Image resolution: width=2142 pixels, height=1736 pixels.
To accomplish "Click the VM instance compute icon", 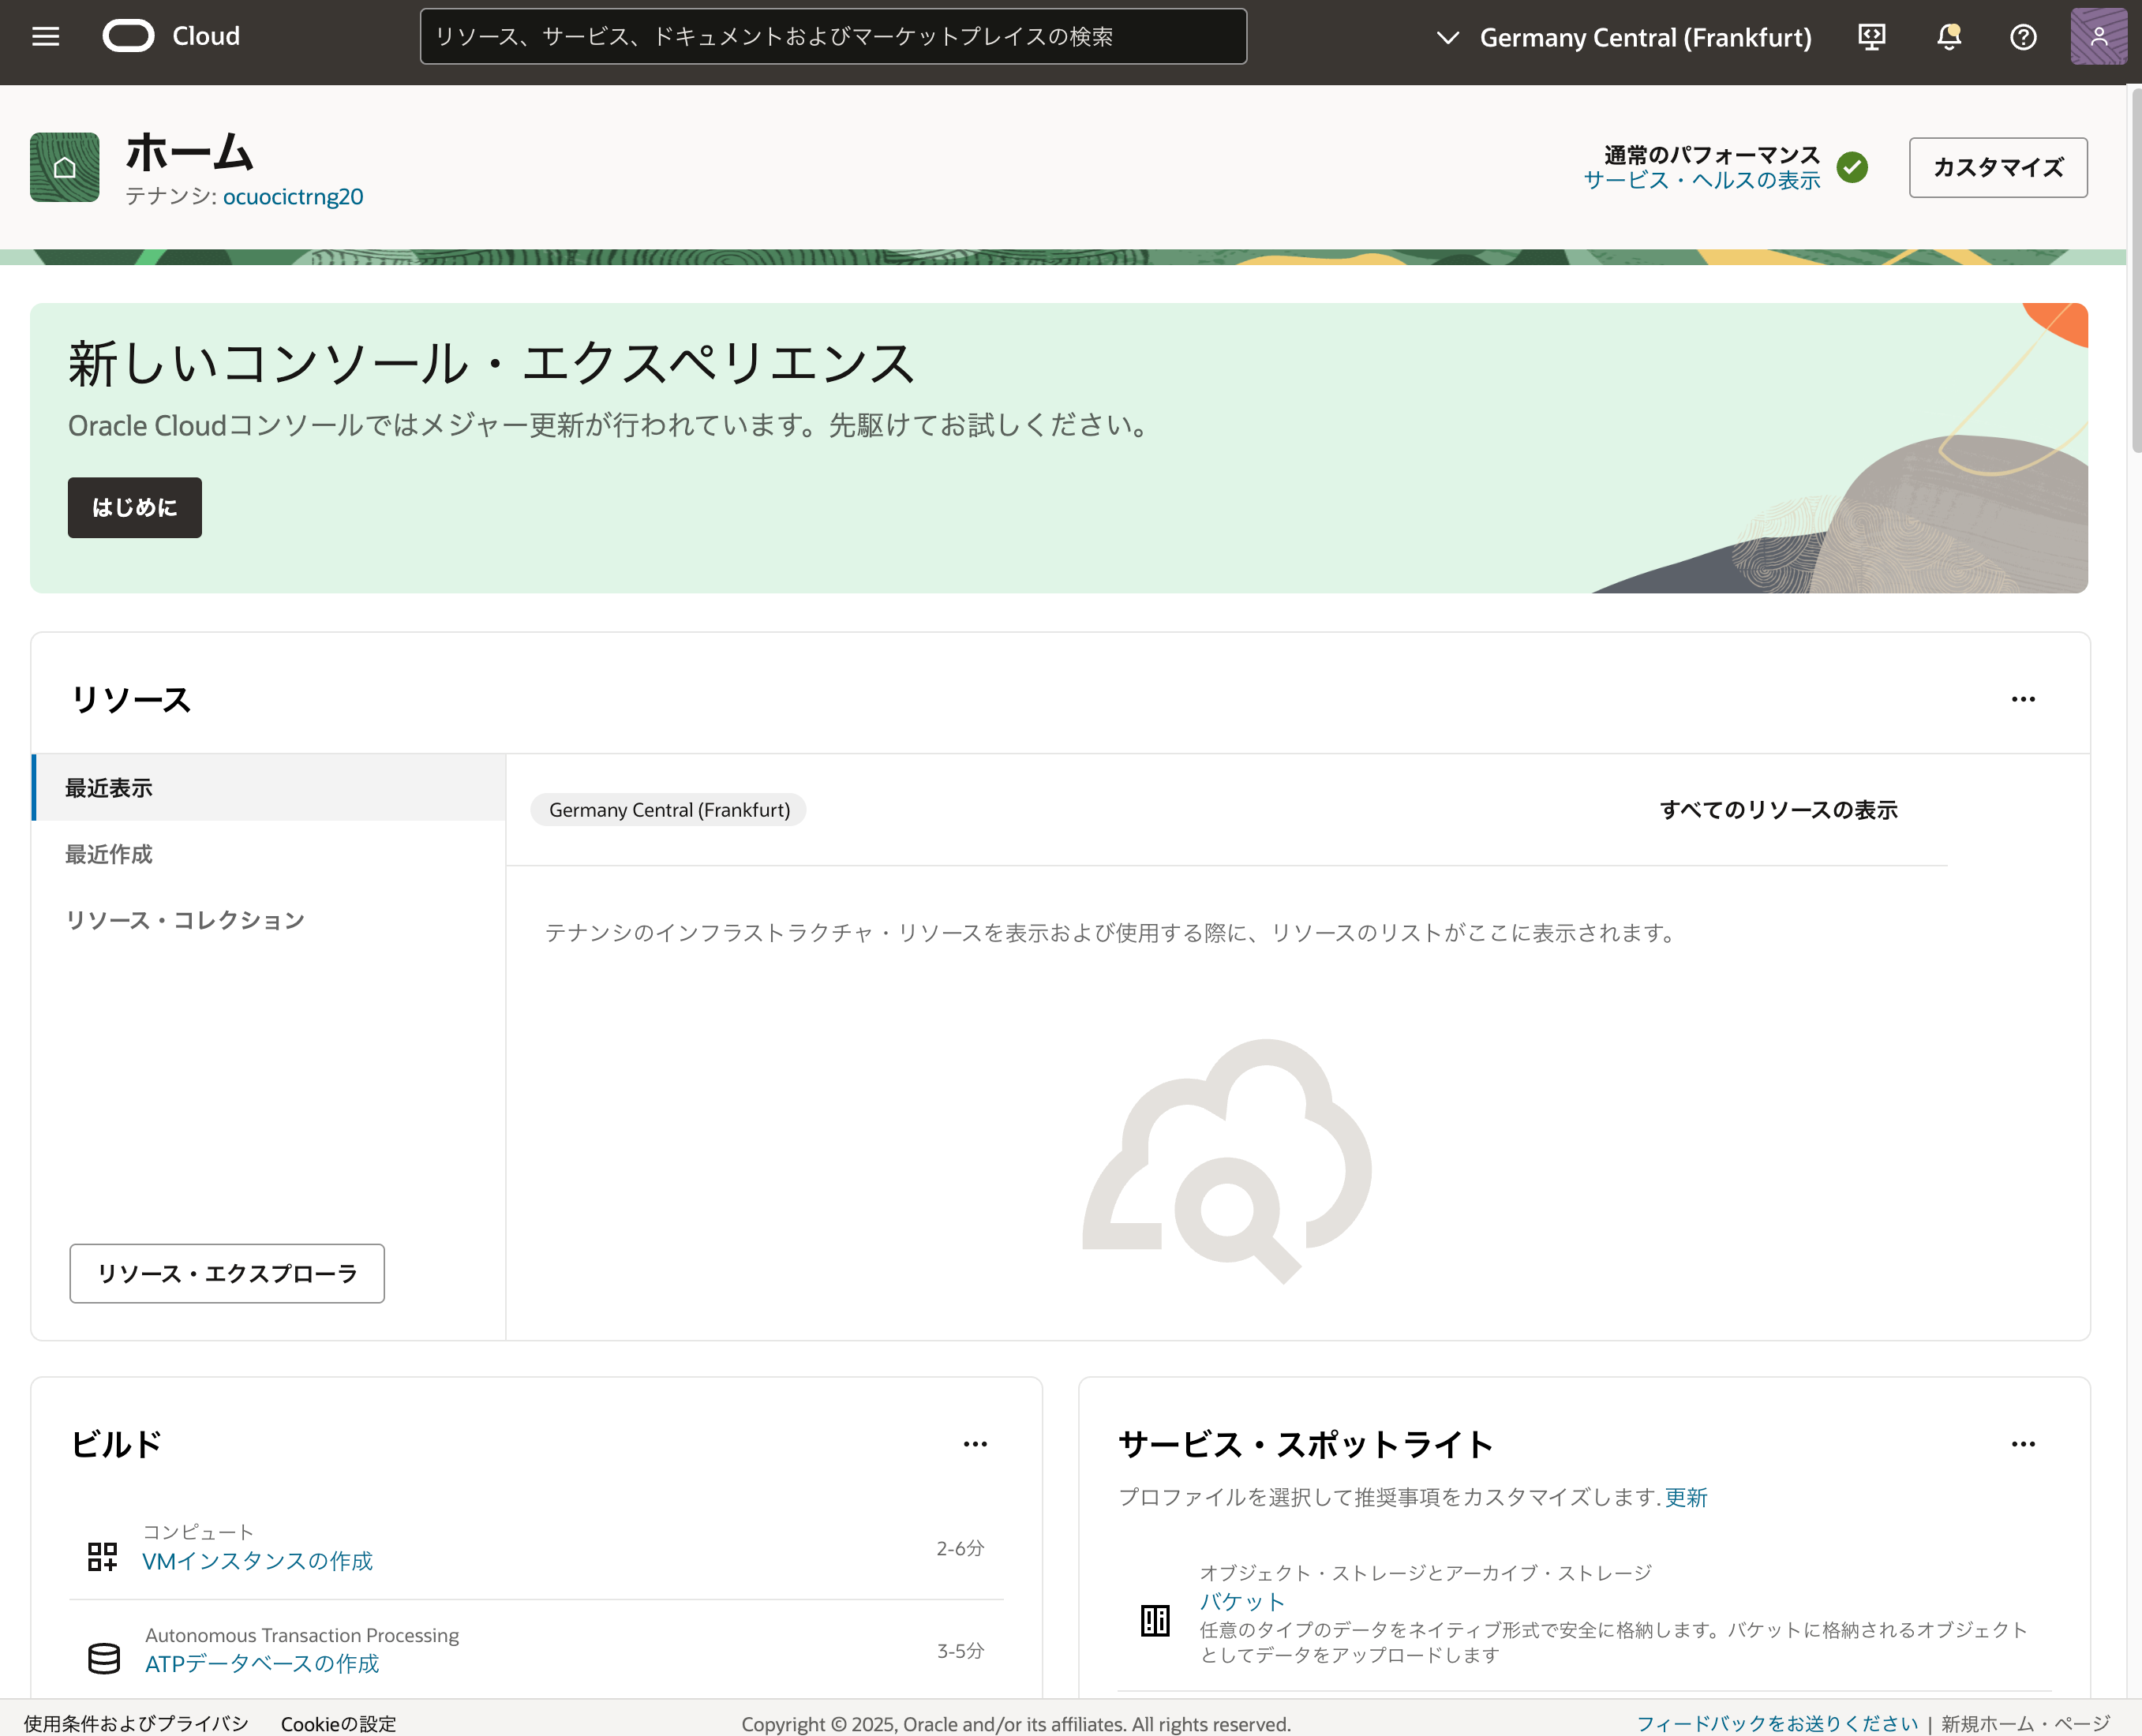I will 103,1556.
